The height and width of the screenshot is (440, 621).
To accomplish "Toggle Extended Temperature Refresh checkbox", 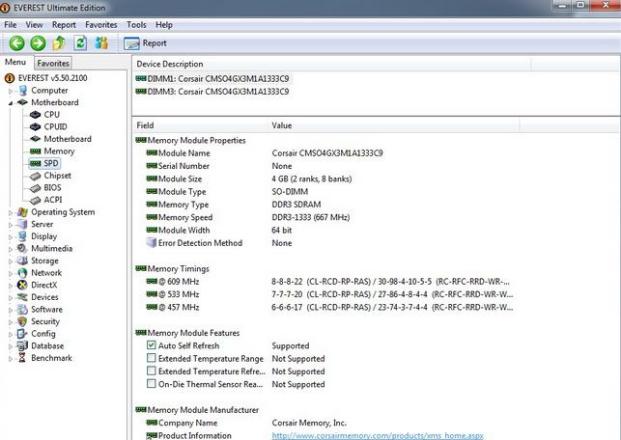I will coord(151,371).
